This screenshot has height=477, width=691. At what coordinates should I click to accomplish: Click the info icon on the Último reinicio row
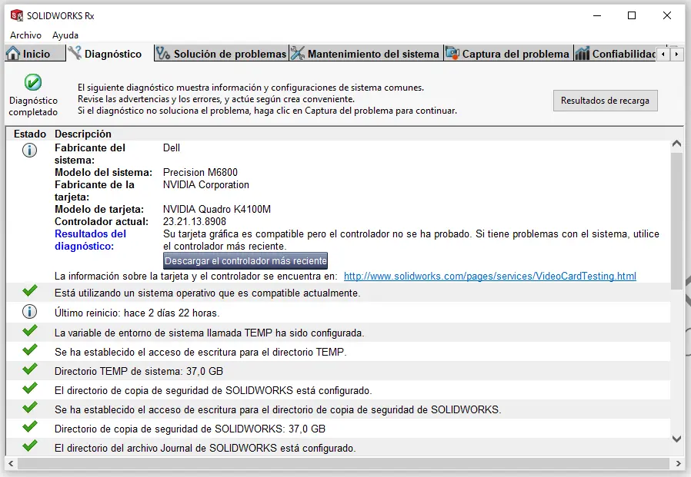28,312
